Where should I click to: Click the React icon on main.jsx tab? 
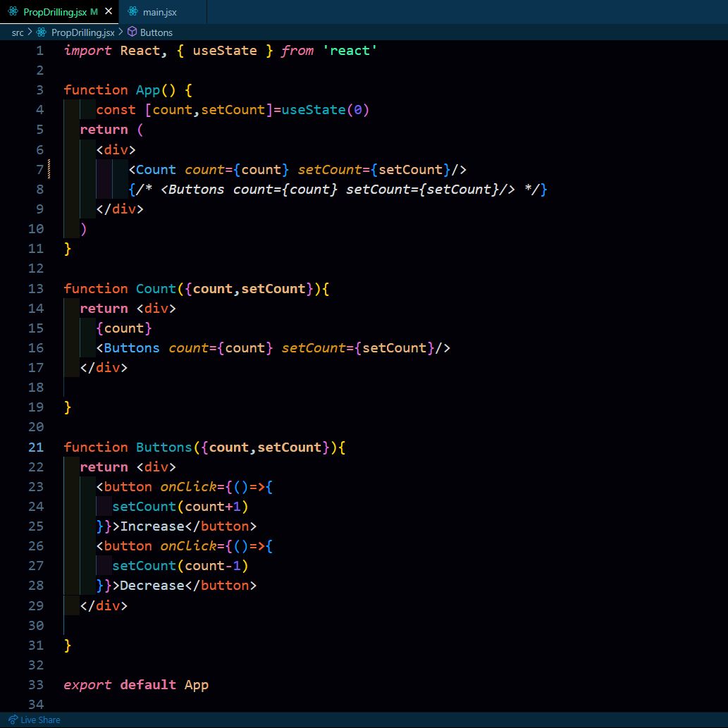point(132,12)
